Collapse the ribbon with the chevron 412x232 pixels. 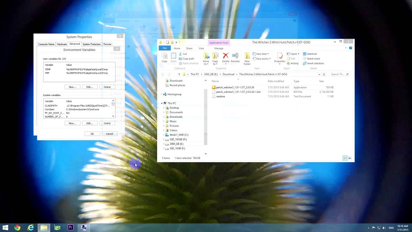[x=346, y=48]
